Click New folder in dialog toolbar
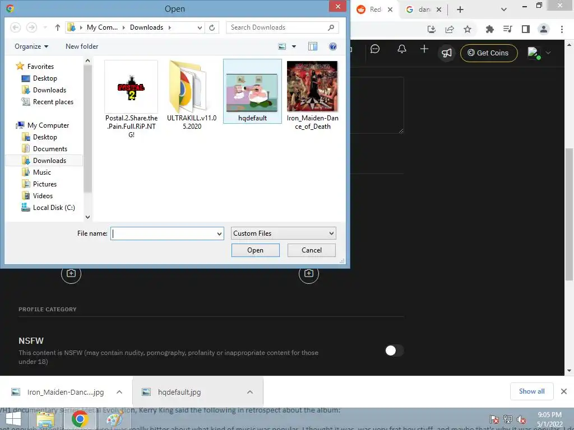 tap(82, 46)
